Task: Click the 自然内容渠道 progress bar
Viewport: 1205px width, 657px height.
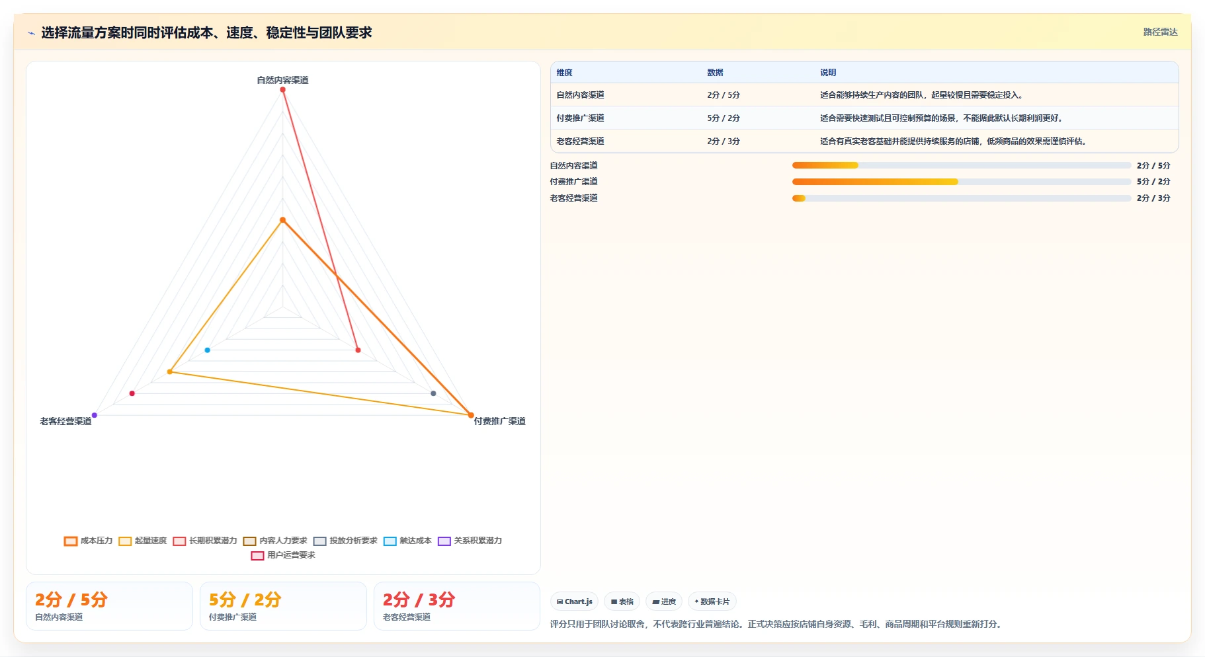Action: pyautogui.click(x=962, y=165)
